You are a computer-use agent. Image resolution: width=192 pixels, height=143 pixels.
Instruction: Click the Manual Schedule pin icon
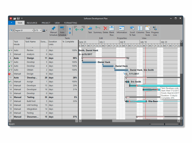[53, 29]
